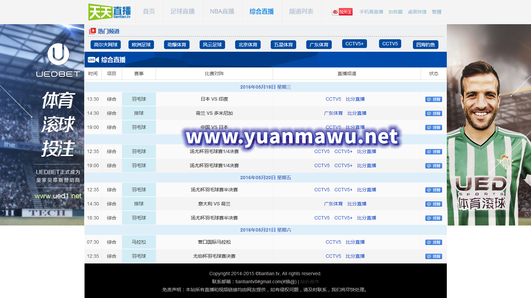The image size is (531, 298).
Task: Click the 直播频道 column header
Action: [x=347, y=74]
